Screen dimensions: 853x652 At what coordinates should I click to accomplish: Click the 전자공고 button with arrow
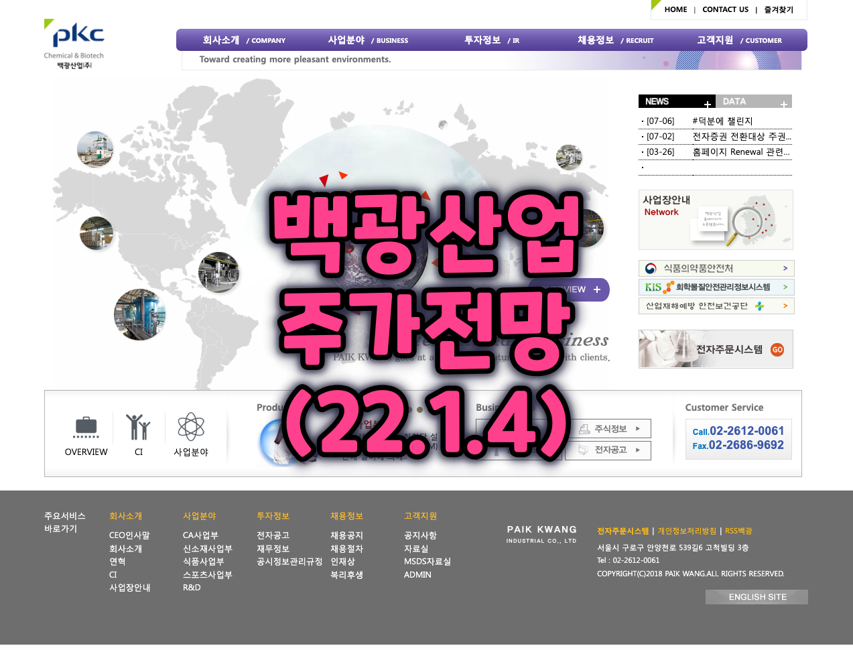click(x=608, y=450)
